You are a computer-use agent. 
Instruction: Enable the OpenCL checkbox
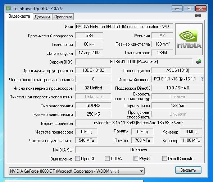pyautogui.click(x=78, y=158)
